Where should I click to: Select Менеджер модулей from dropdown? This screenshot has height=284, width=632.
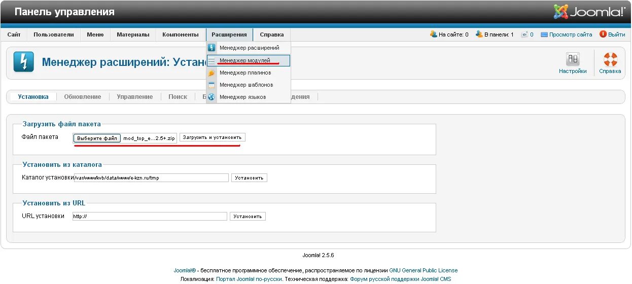(249, 60)
